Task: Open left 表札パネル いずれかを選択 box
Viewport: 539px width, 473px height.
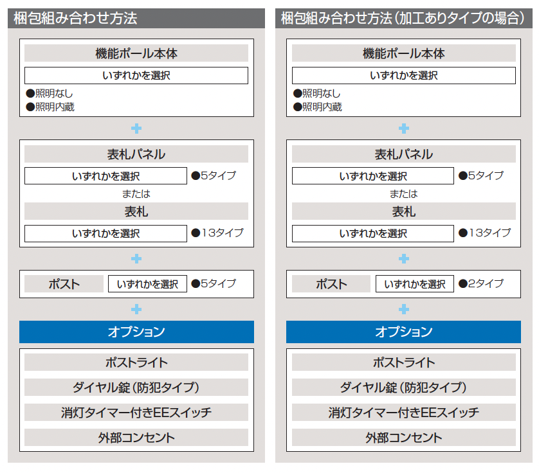Action: coord(105,176)
